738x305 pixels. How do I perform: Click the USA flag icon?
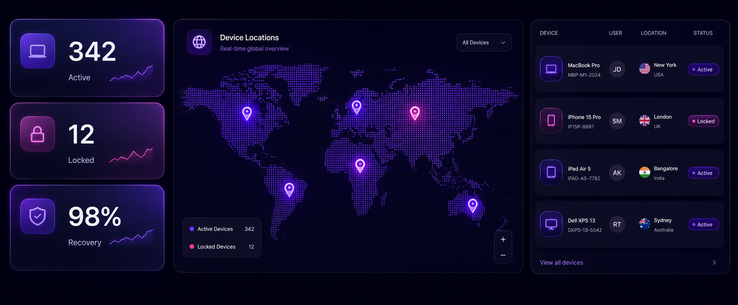(644, 69)
